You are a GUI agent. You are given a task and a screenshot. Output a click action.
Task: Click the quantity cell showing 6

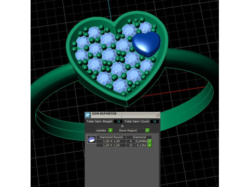point(131,141)
